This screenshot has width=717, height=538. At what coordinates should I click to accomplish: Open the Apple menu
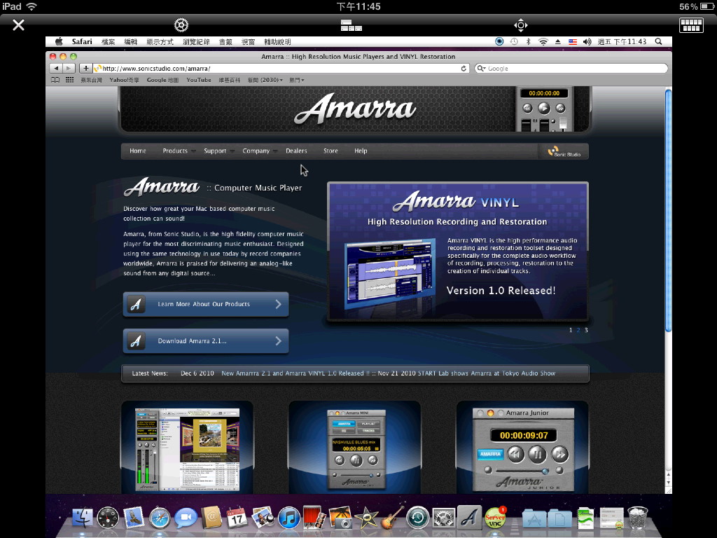[x=59, y=41]
